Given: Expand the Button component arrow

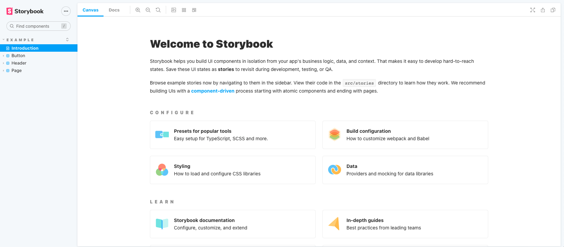Looking at the screenshot, I should [x=3, y=56].
